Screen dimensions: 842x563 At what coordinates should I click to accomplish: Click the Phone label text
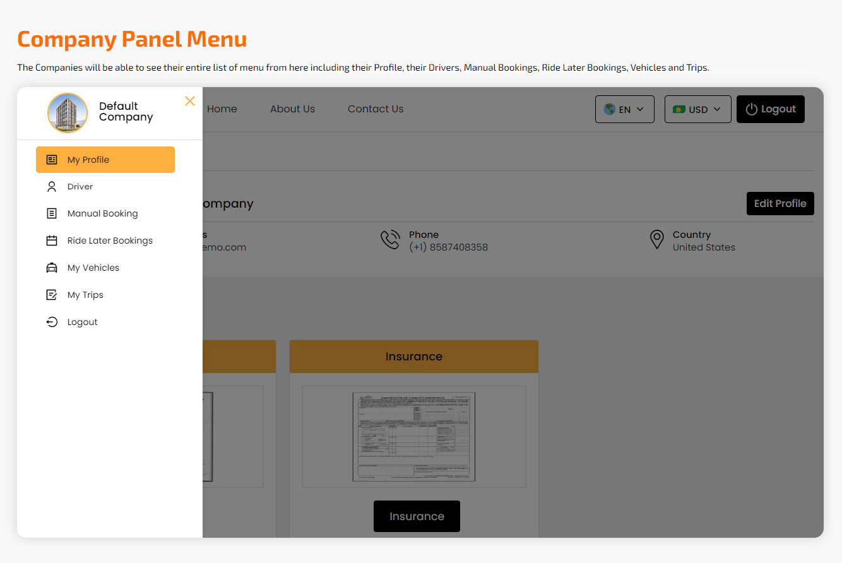point(424,235)
